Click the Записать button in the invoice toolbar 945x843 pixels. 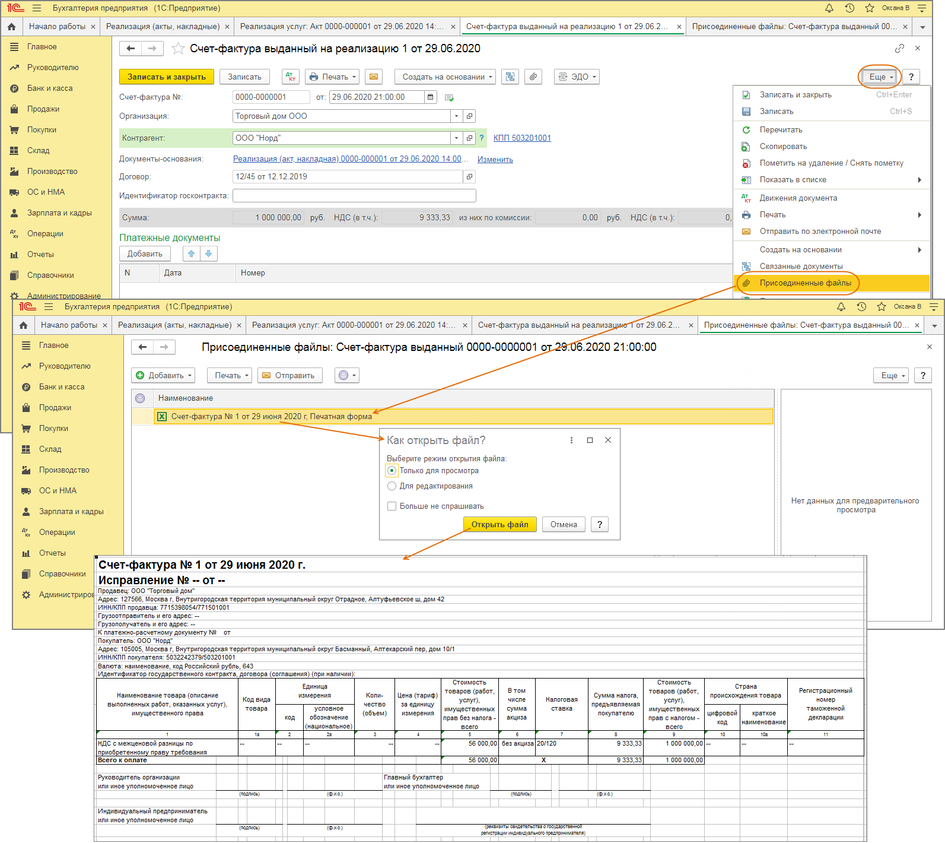(x=244, y=77)
